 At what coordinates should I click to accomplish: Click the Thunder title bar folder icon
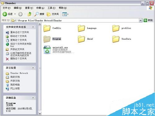(x=3, y=3)
